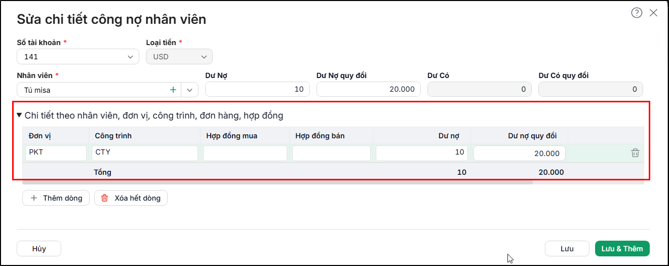Expand the Nhân viên dropdown arrow
The image size is (669, 266).
[189, 90]
